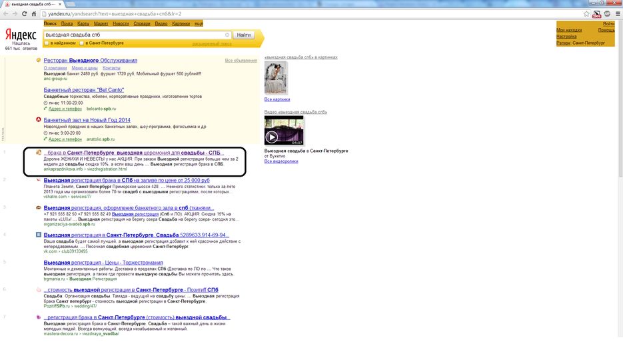Open the Все видеоролики link
This screenshot has height=350, width=623.
[x=281, y=161]
